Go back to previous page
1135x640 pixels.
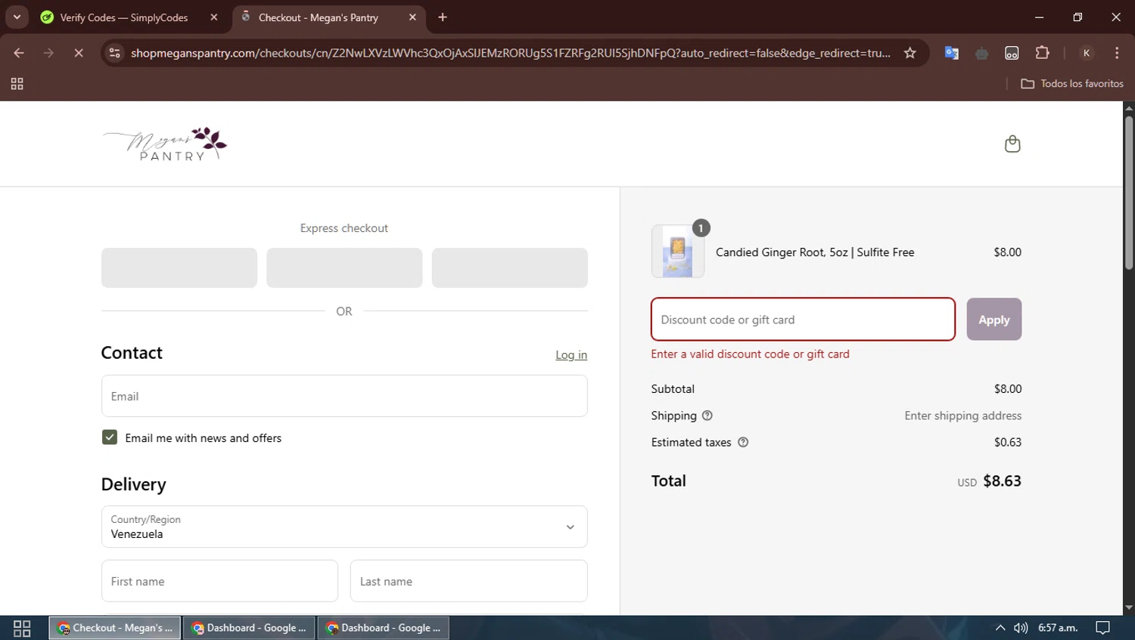19,53
